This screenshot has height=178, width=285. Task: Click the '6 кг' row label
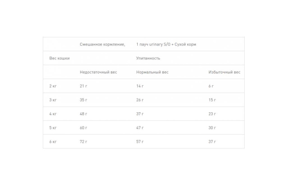point(53,141)
